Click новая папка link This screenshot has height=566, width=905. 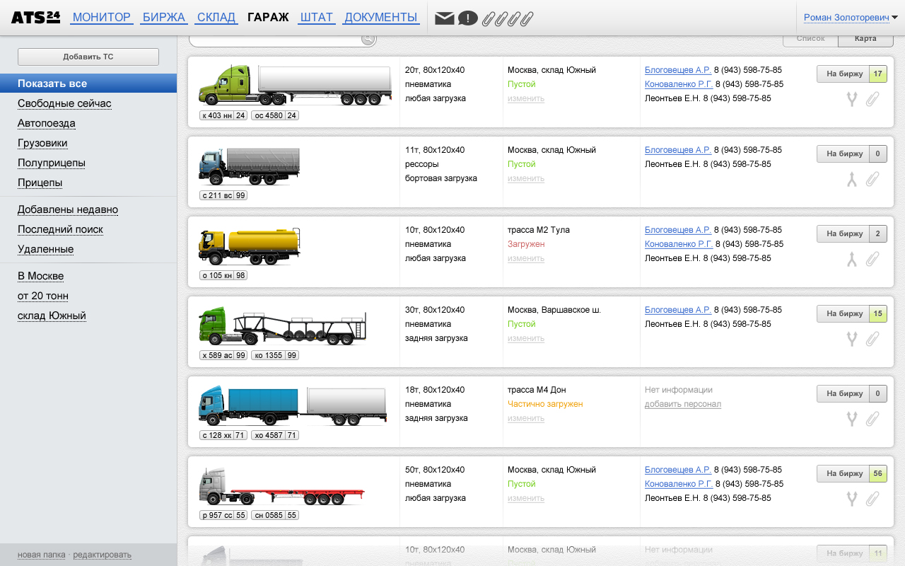[x=42, y=555]
